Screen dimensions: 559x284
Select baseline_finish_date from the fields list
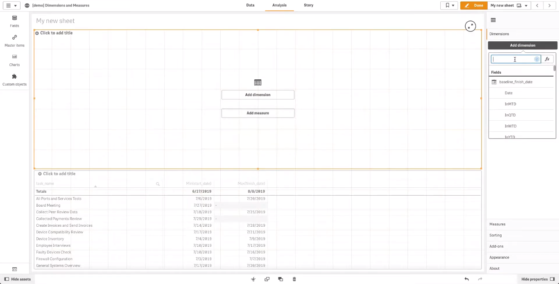pyautogui.click(x=516, y=82)
